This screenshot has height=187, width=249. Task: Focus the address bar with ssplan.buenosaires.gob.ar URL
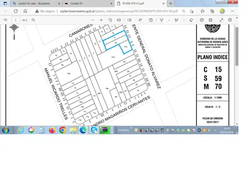[119, 11]
